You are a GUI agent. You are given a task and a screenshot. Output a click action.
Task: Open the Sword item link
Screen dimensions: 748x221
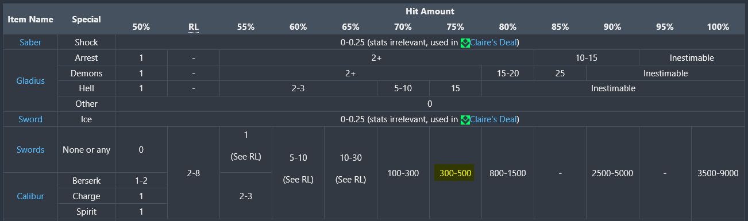[x=30, y=119]
